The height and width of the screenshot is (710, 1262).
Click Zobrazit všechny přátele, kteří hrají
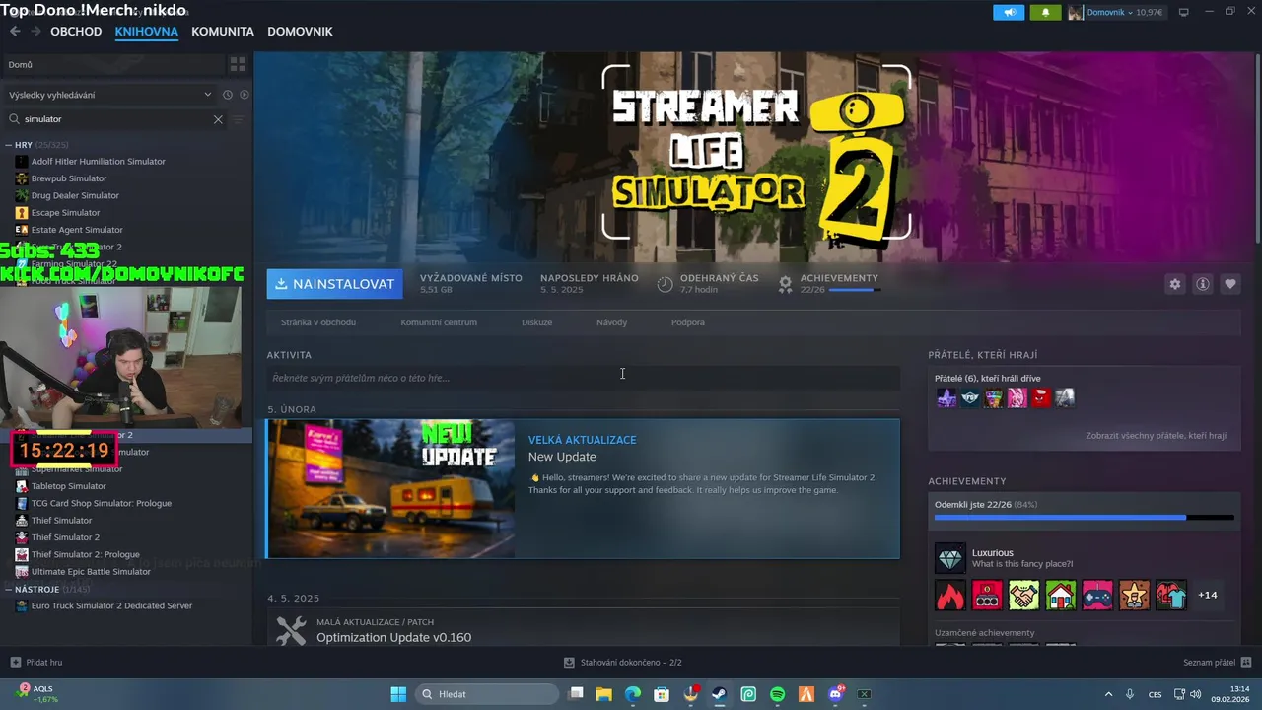[x=1156, y=435]
